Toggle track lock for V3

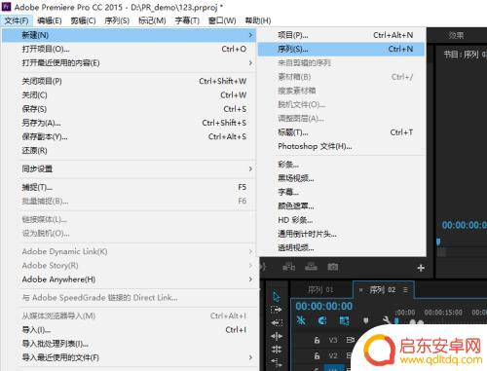pos(317,340)
